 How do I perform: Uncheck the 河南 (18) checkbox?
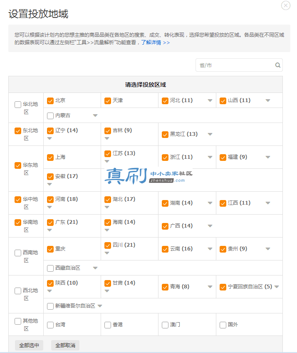[x=50, y=200]
